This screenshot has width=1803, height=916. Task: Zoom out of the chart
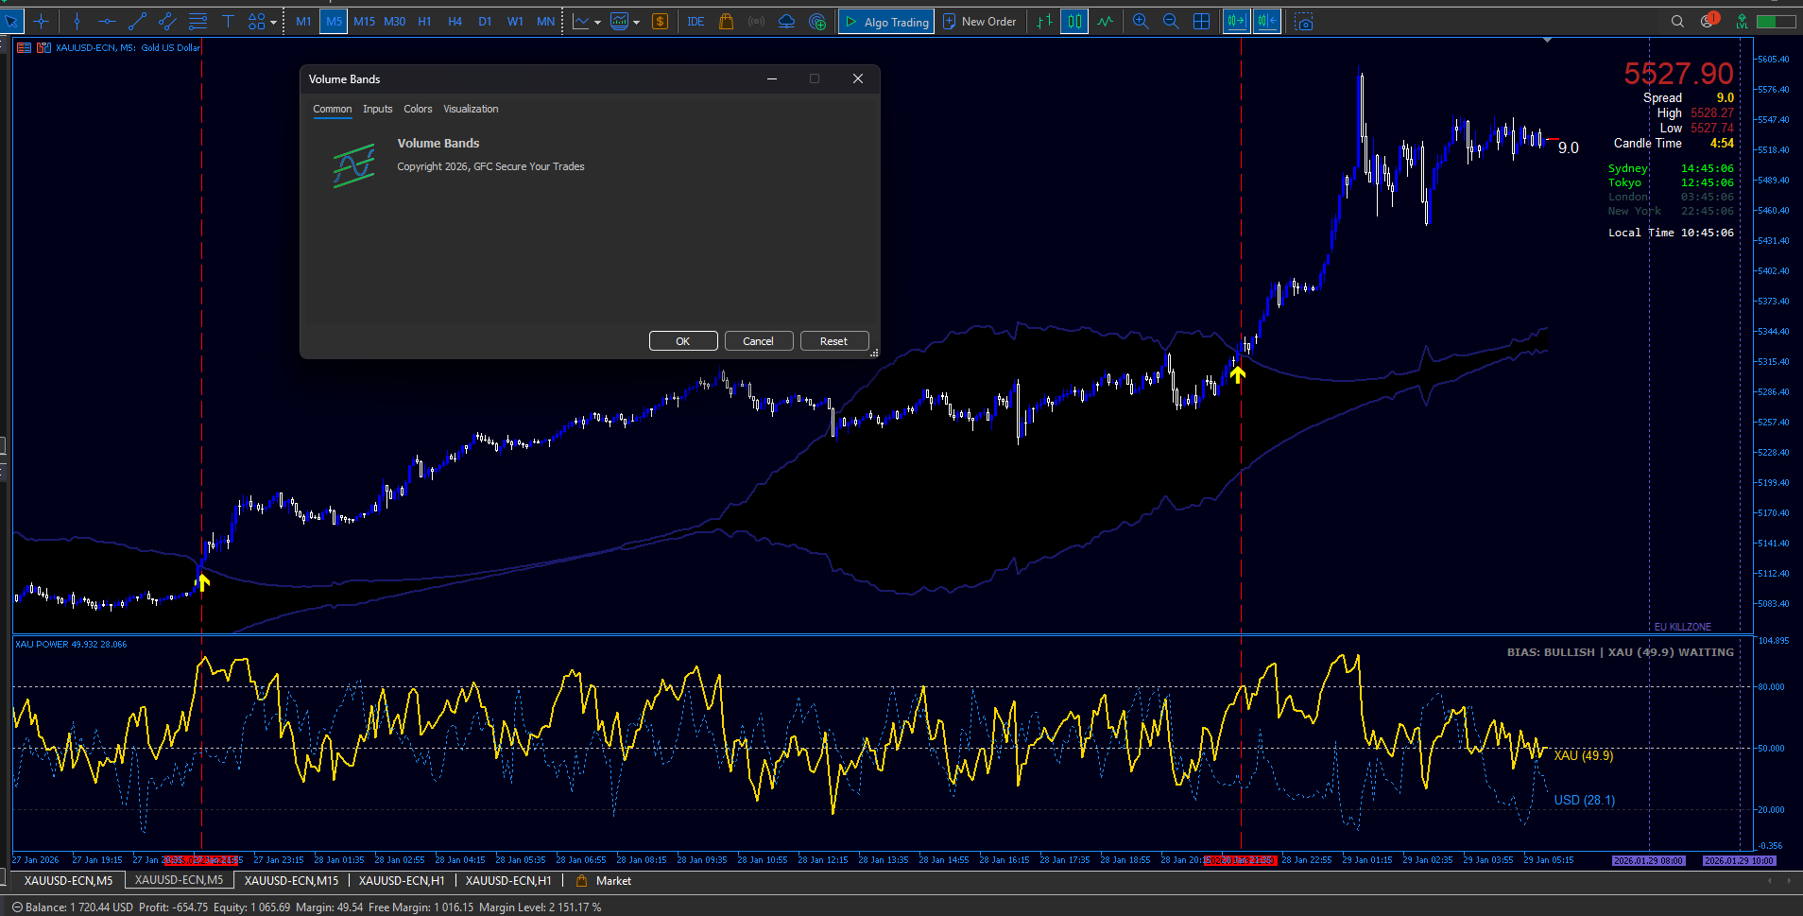pyautogui.click(x=1171, y=21)
